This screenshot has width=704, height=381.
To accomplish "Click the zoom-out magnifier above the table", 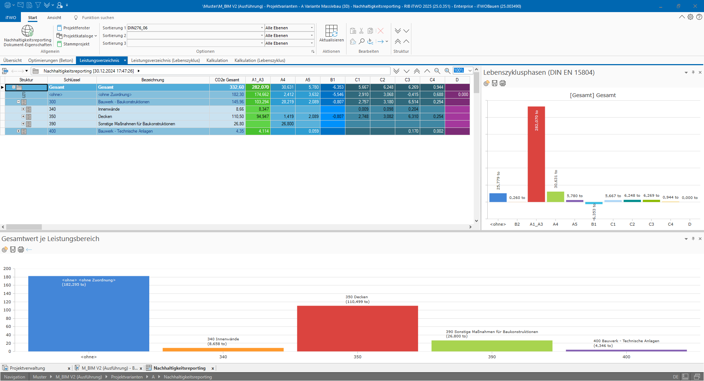I will click(x=437, y=71).
